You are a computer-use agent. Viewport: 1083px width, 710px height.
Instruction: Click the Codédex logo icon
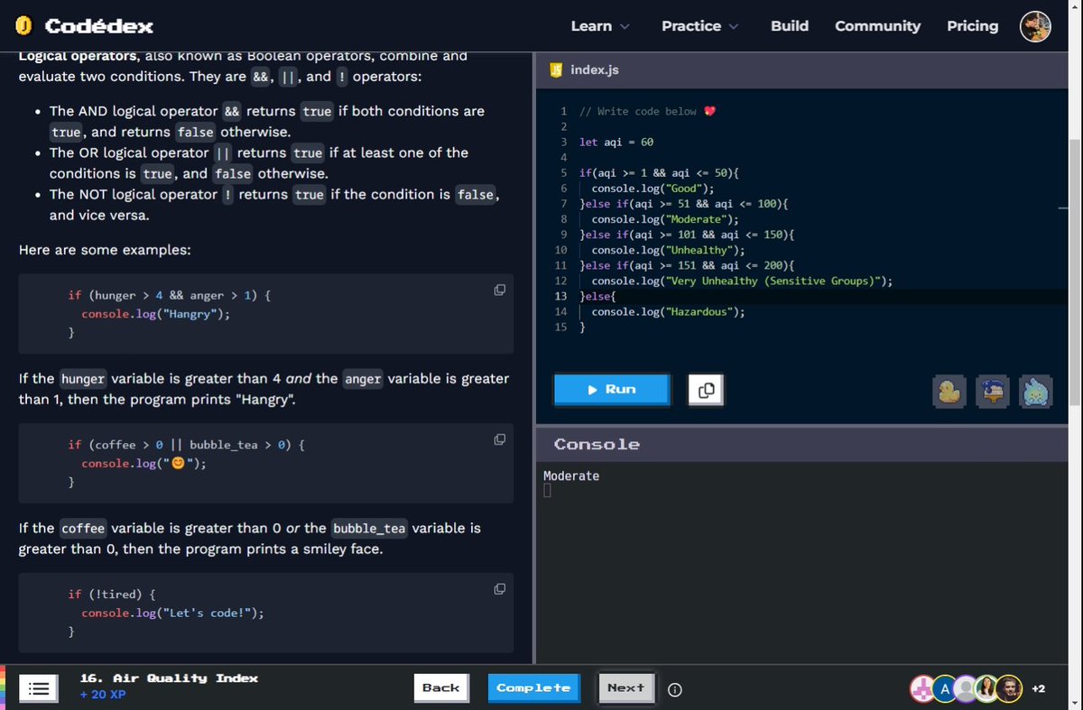tap(24, 25)
